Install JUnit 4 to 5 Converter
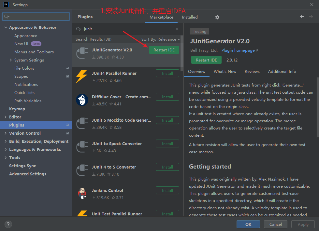The image size is (319, 231). 167,167
